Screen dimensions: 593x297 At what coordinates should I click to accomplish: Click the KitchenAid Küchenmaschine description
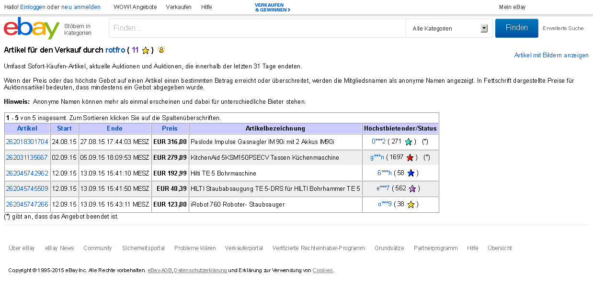265,157
